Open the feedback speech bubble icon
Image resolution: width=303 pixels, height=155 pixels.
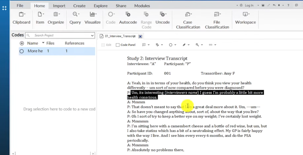tap(296, 5)
